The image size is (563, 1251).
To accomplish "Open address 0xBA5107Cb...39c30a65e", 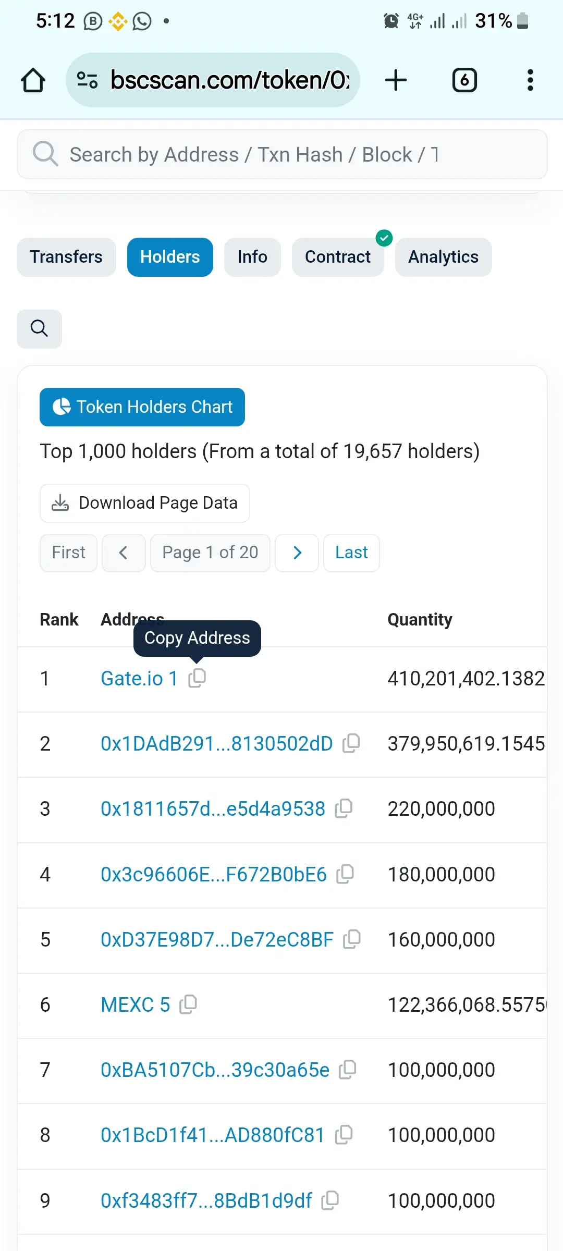I will (215, 1070).
